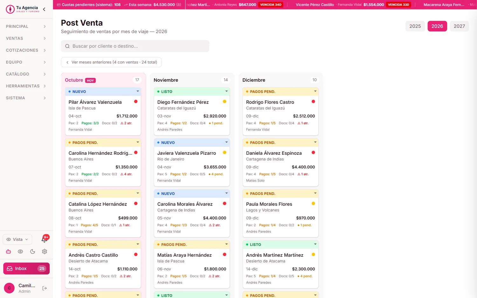Open the Inbox button with 25 items

coord(26,268)
